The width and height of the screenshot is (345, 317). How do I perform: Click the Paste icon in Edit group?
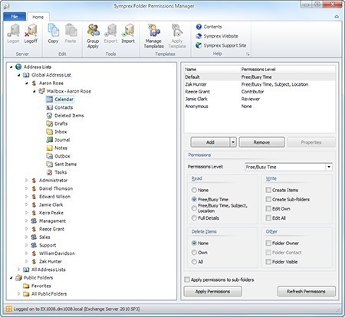click(71, 34)
